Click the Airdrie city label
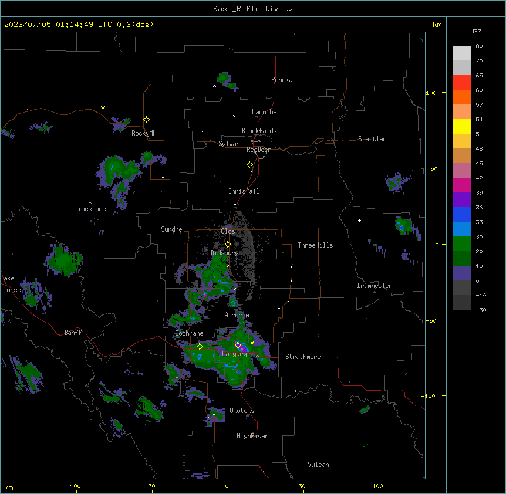 [x=237, y=315]
